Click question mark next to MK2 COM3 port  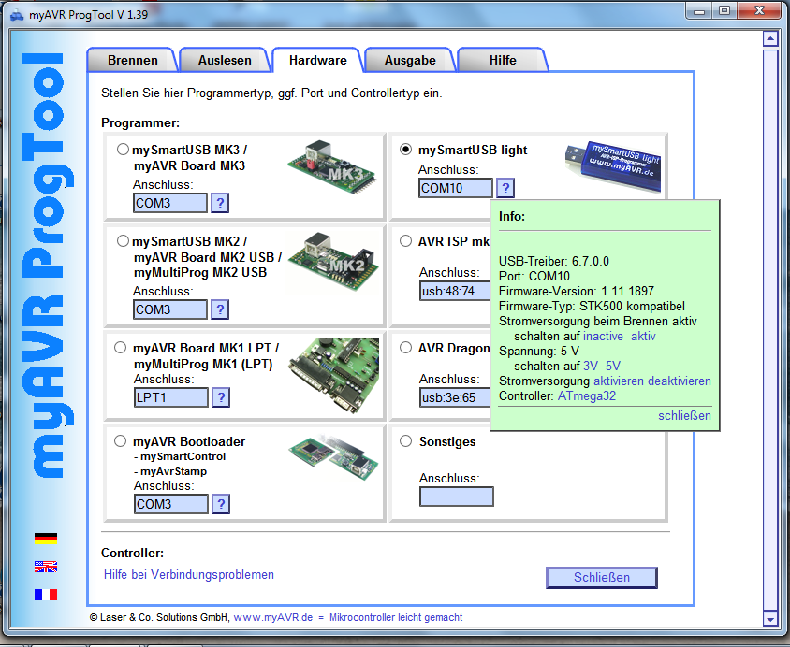[x=220, y=309]
